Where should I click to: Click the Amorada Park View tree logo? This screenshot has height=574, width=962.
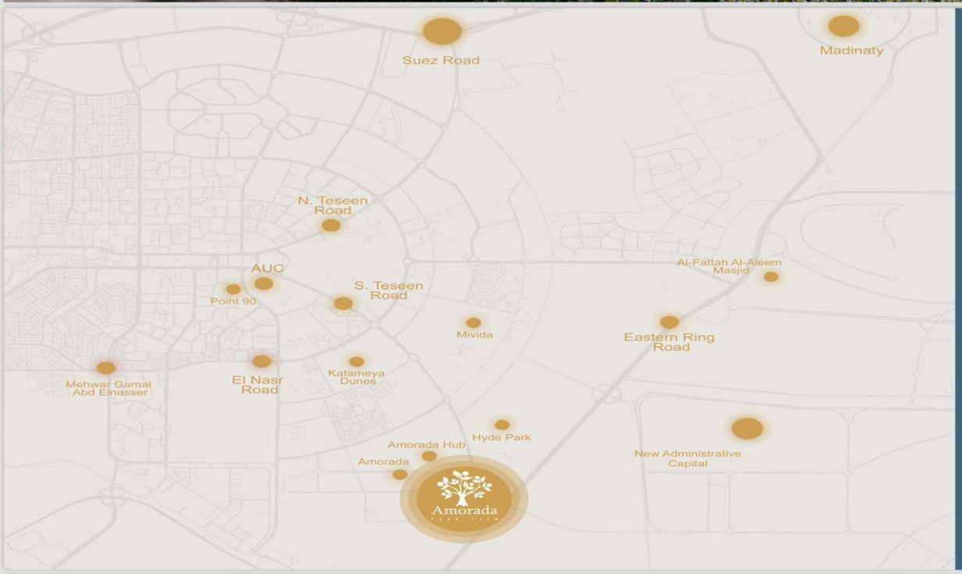coord(464,500)
